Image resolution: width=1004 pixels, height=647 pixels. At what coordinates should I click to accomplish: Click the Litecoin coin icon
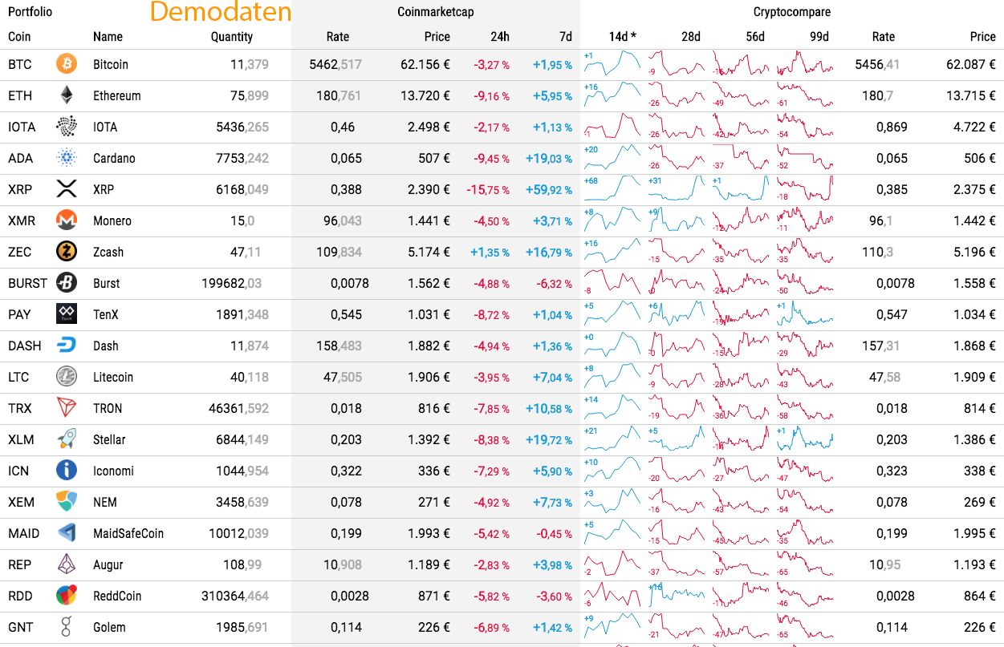point(67,377)
